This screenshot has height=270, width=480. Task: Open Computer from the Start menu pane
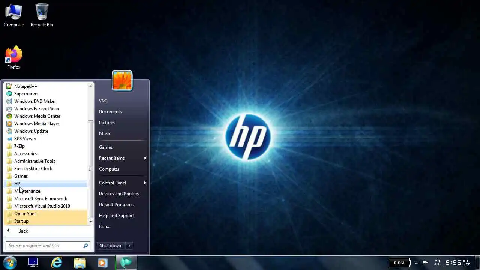pyautogui.click(x=109, y=169)
